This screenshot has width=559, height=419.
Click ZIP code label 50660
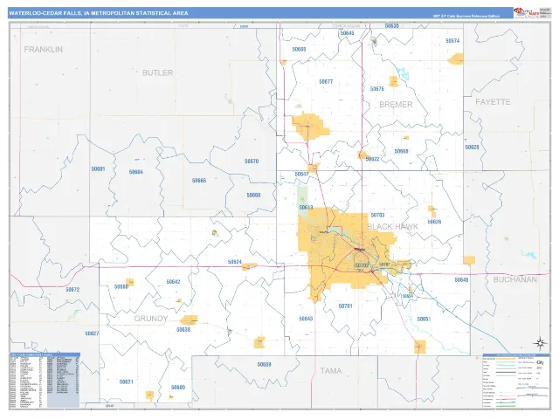point(253,196)
